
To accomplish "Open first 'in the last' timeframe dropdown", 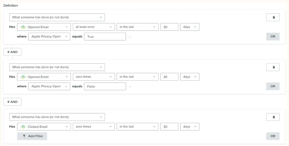I will pos(138,27).
